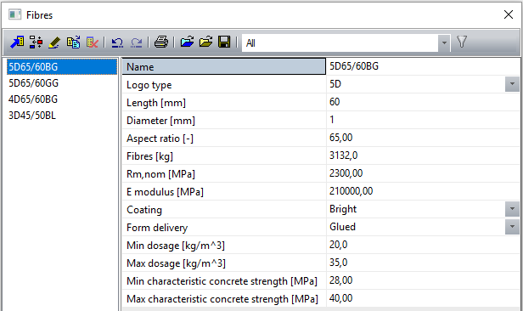The height and width of the screenshot is (311, 523).
Task: Click the Length value field 60
Action: [x=423, y=102]
